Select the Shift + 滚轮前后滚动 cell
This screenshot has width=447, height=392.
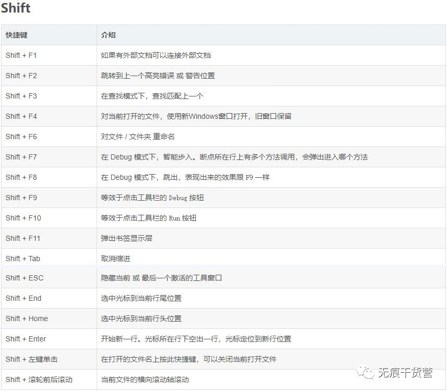(x=49, y=379)
